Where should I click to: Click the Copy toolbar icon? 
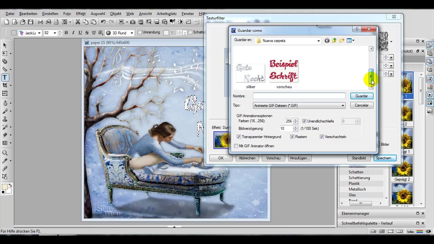(x=85, y=22)
